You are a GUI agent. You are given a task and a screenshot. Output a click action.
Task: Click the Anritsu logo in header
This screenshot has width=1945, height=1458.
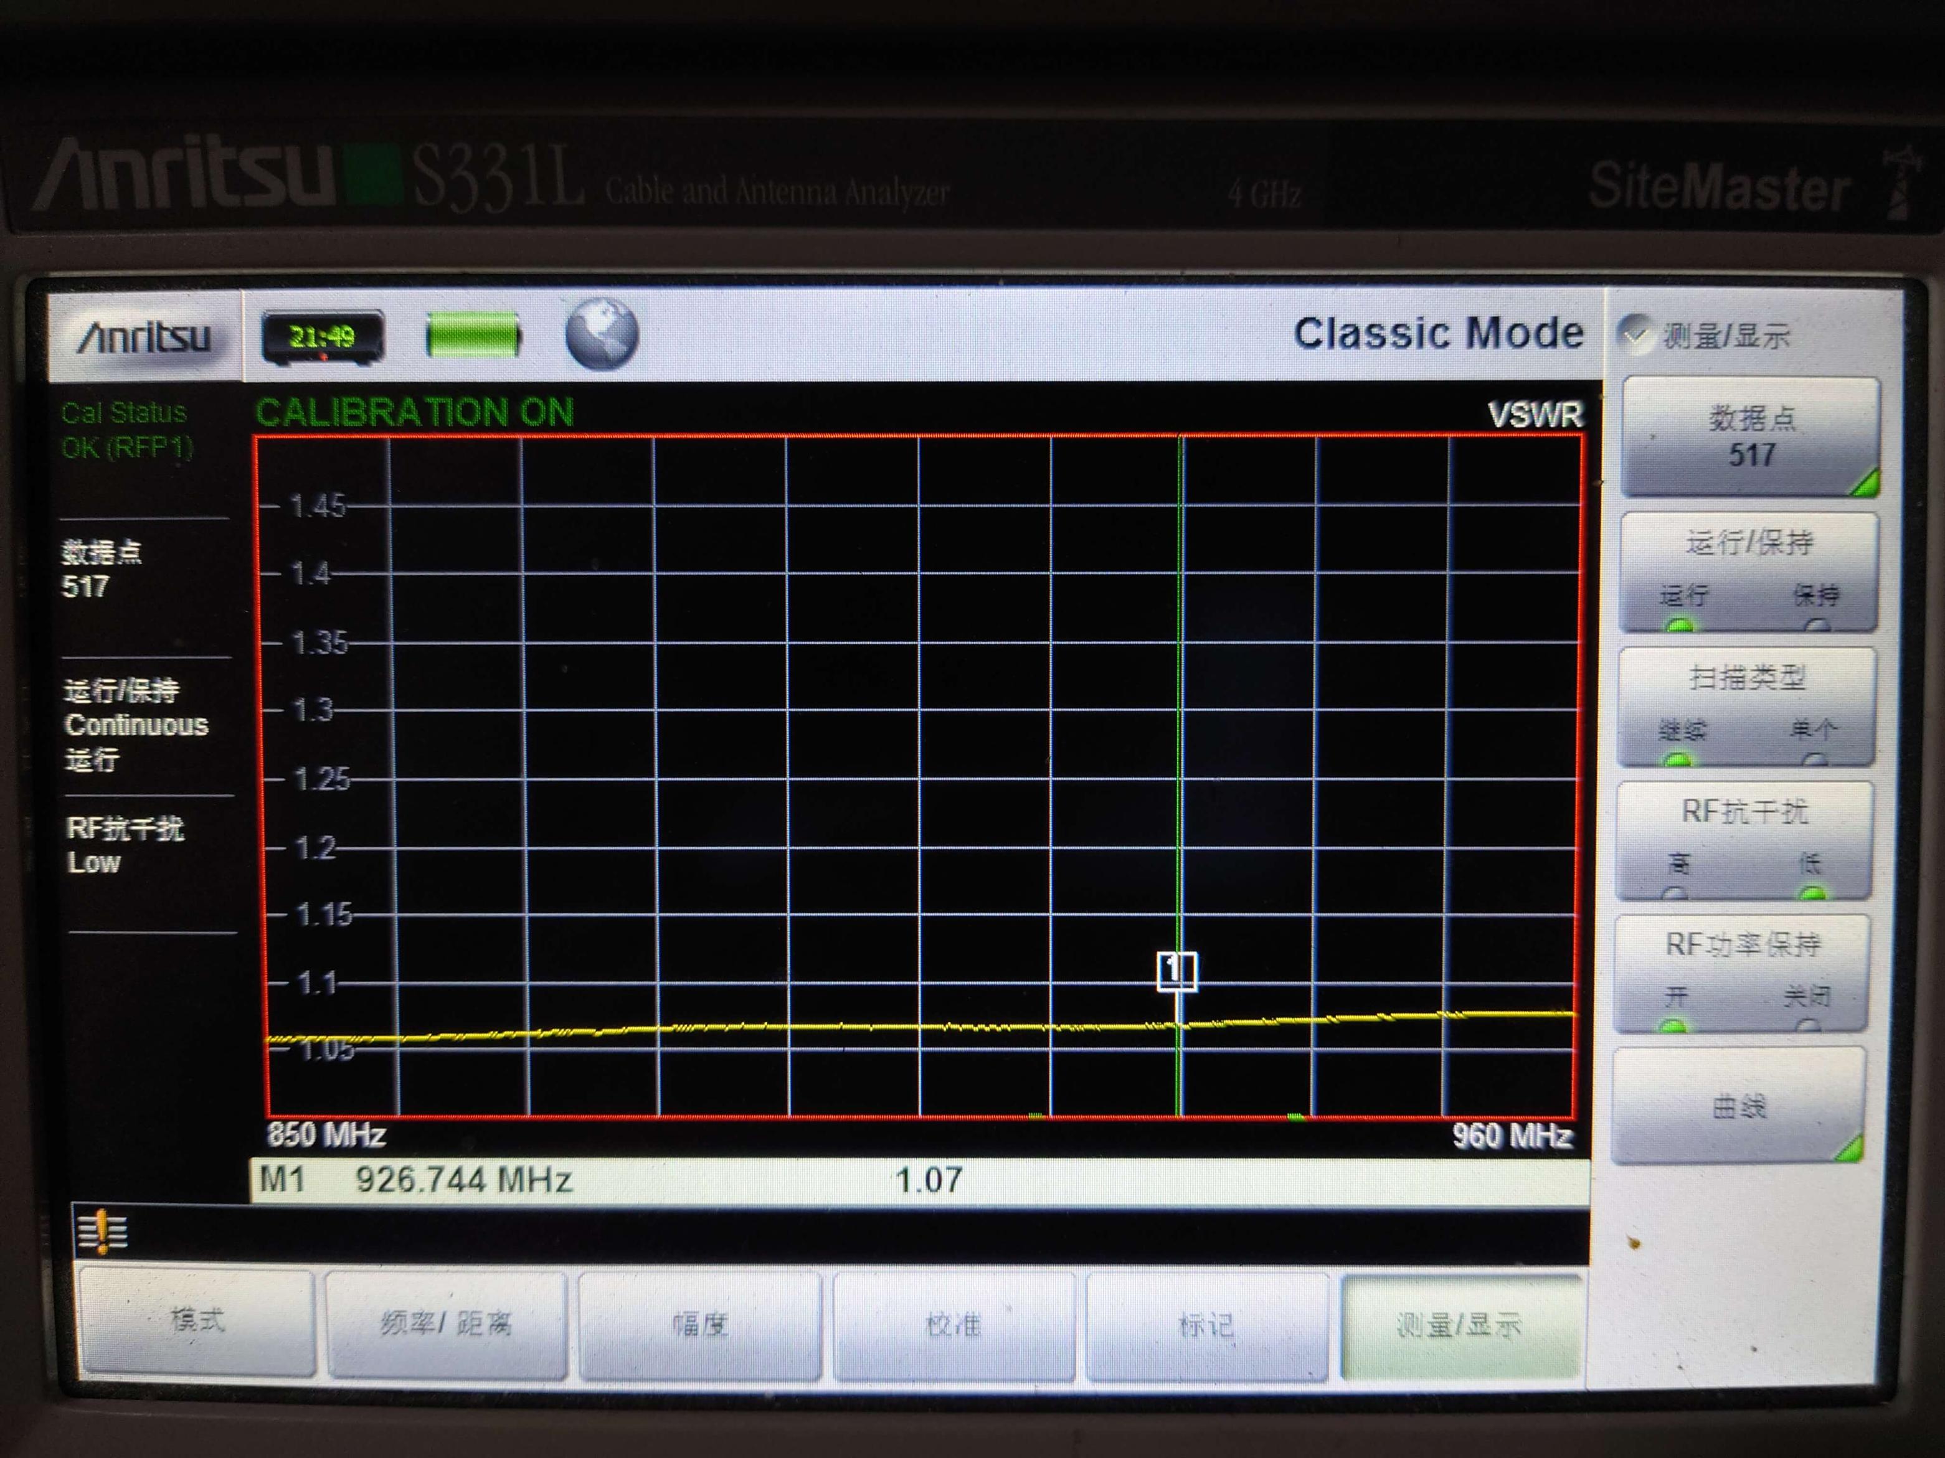[x=145, y=337]
